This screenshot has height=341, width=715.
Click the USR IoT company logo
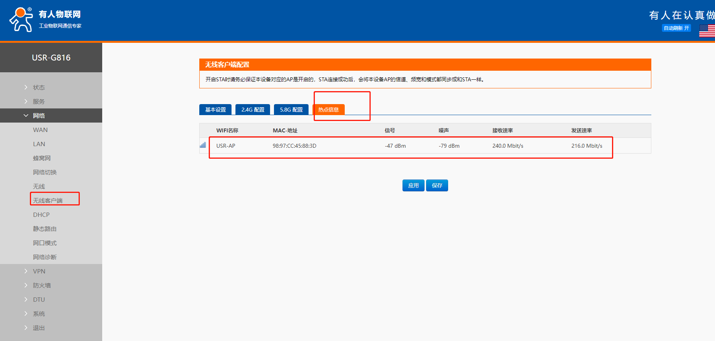click(x=45, y=19)
